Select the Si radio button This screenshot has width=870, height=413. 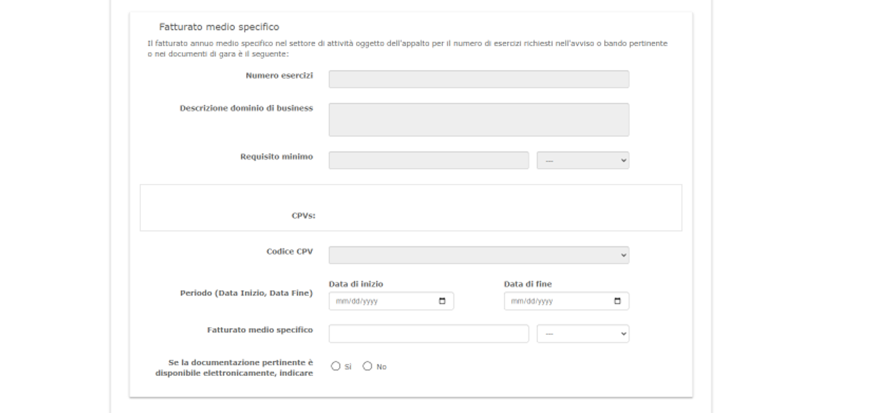click(336, 366)
